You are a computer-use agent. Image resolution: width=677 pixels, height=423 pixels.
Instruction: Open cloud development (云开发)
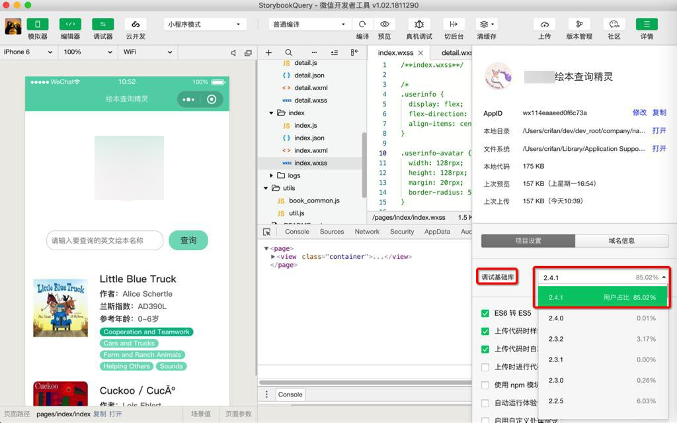136,24
